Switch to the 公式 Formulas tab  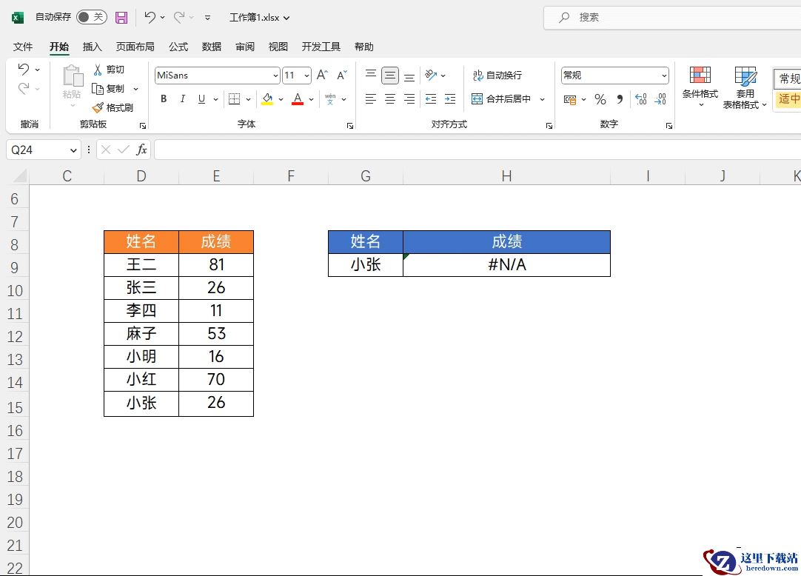click(x=178, y=47)
